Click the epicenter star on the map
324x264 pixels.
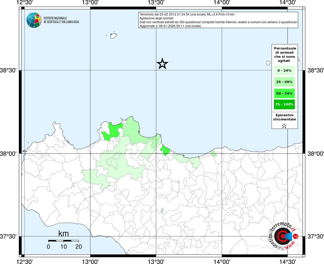point(162,64)
